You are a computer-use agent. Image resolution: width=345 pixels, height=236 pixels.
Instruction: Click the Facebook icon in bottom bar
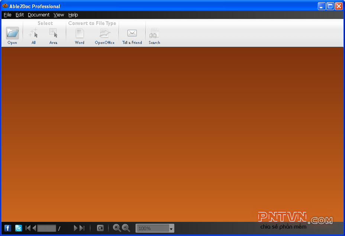pos(8,228)
